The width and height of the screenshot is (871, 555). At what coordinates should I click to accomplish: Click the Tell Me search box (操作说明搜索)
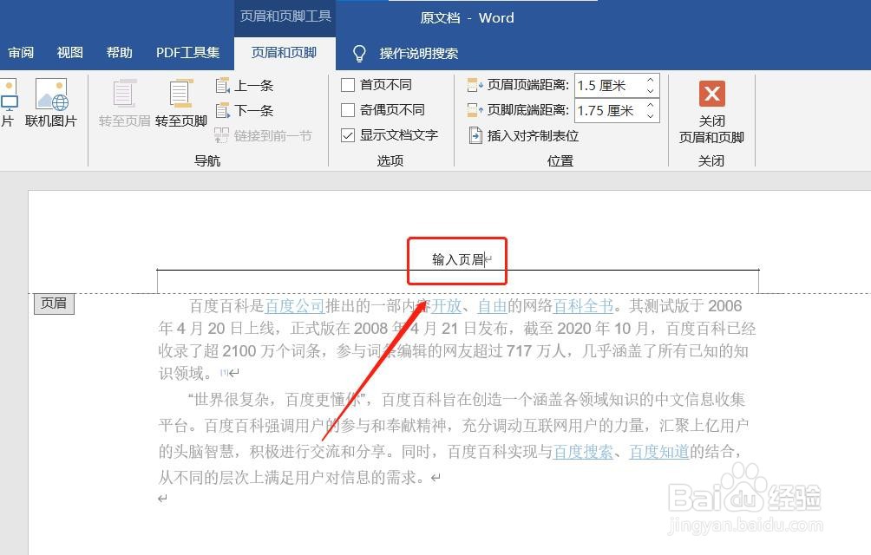point(419,53)
